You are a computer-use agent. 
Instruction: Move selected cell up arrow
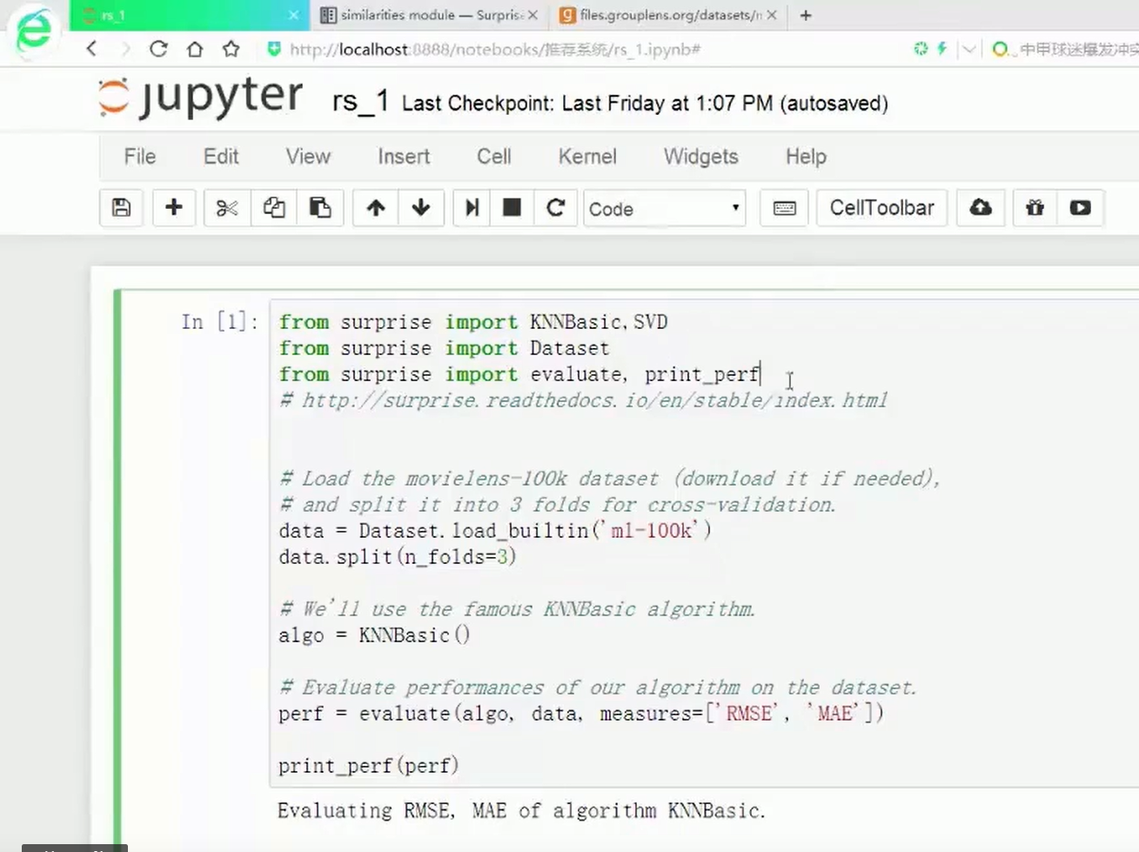point(376,208)
